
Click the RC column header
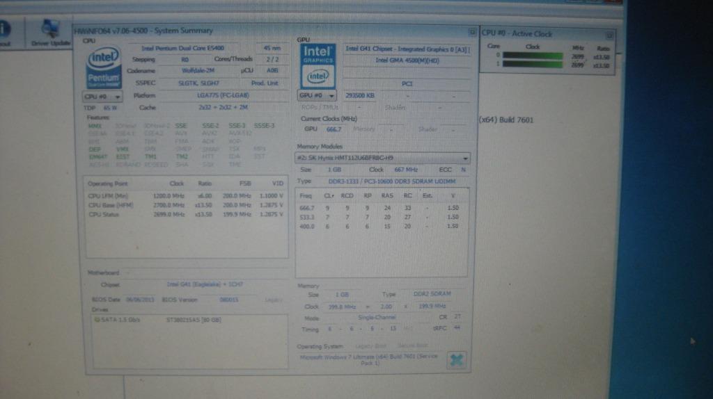point(407,195)
